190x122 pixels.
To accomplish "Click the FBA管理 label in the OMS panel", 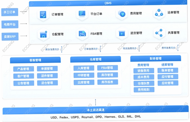I will (x=96, y=34).
